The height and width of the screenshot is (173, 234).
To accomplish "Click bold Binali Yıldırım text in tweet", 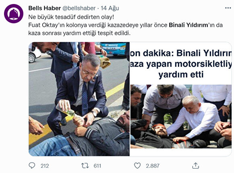I will click(188, 25).
